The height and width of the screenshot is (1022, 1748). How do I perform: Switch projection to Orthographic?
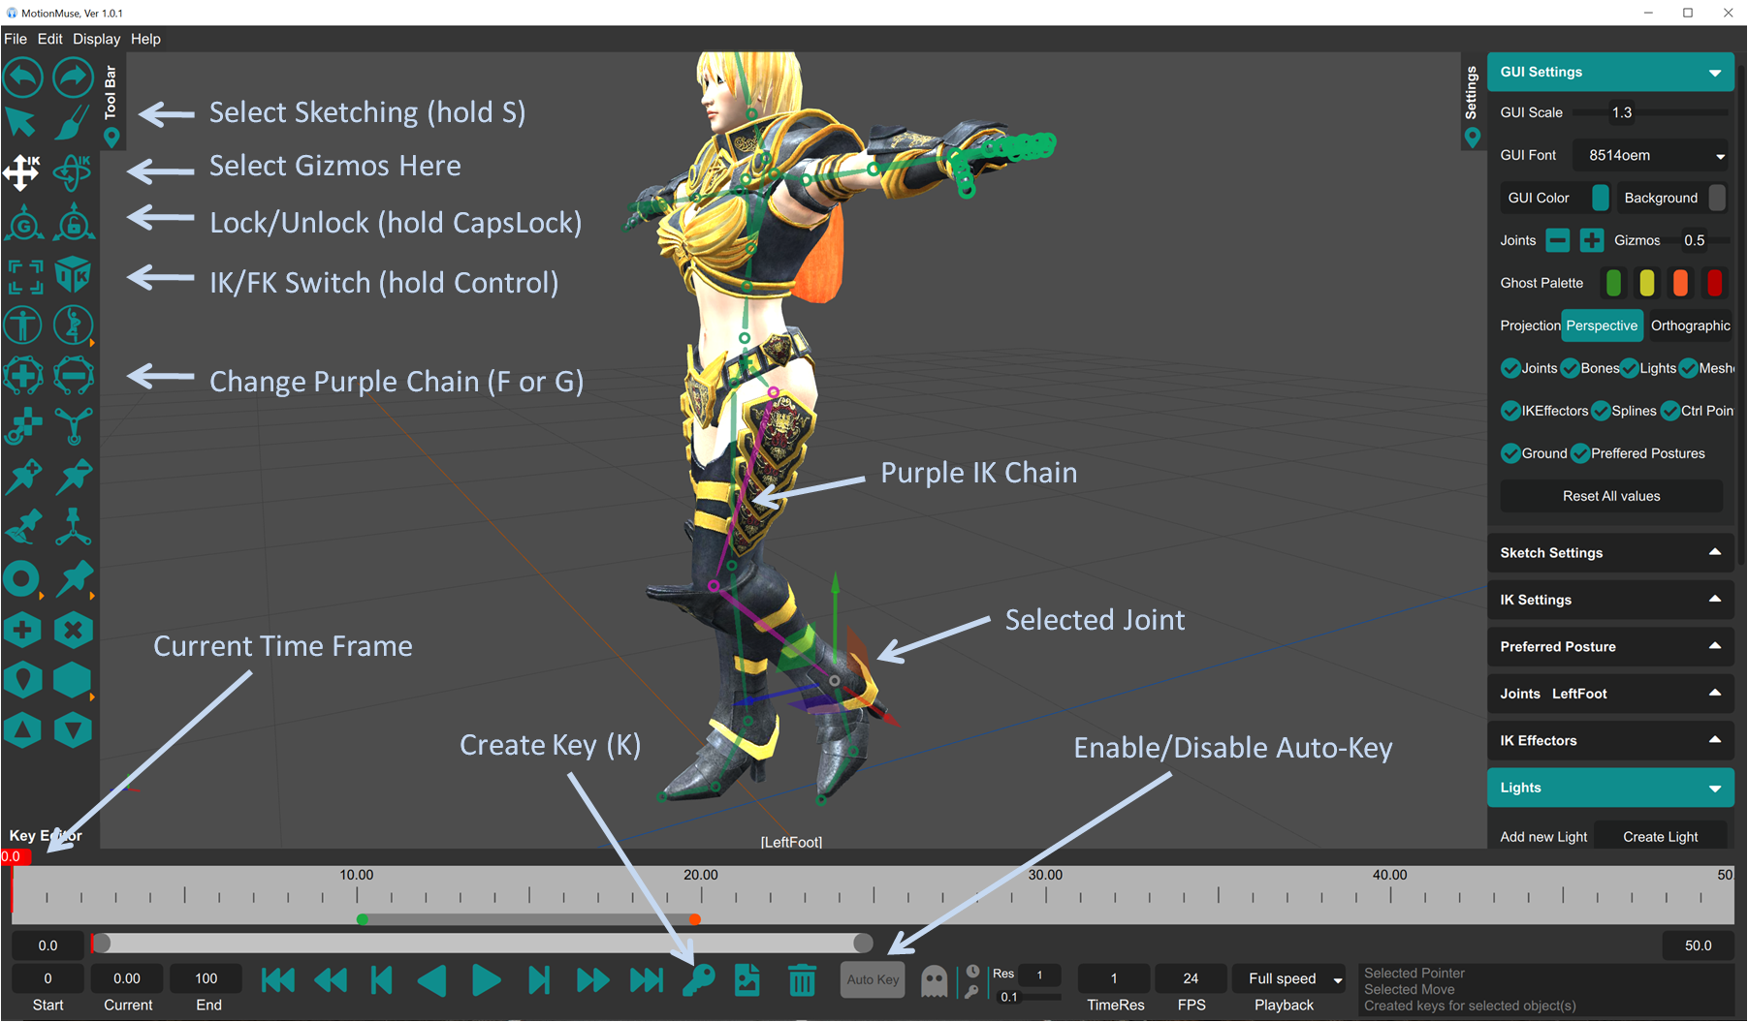coord(1690,325)
